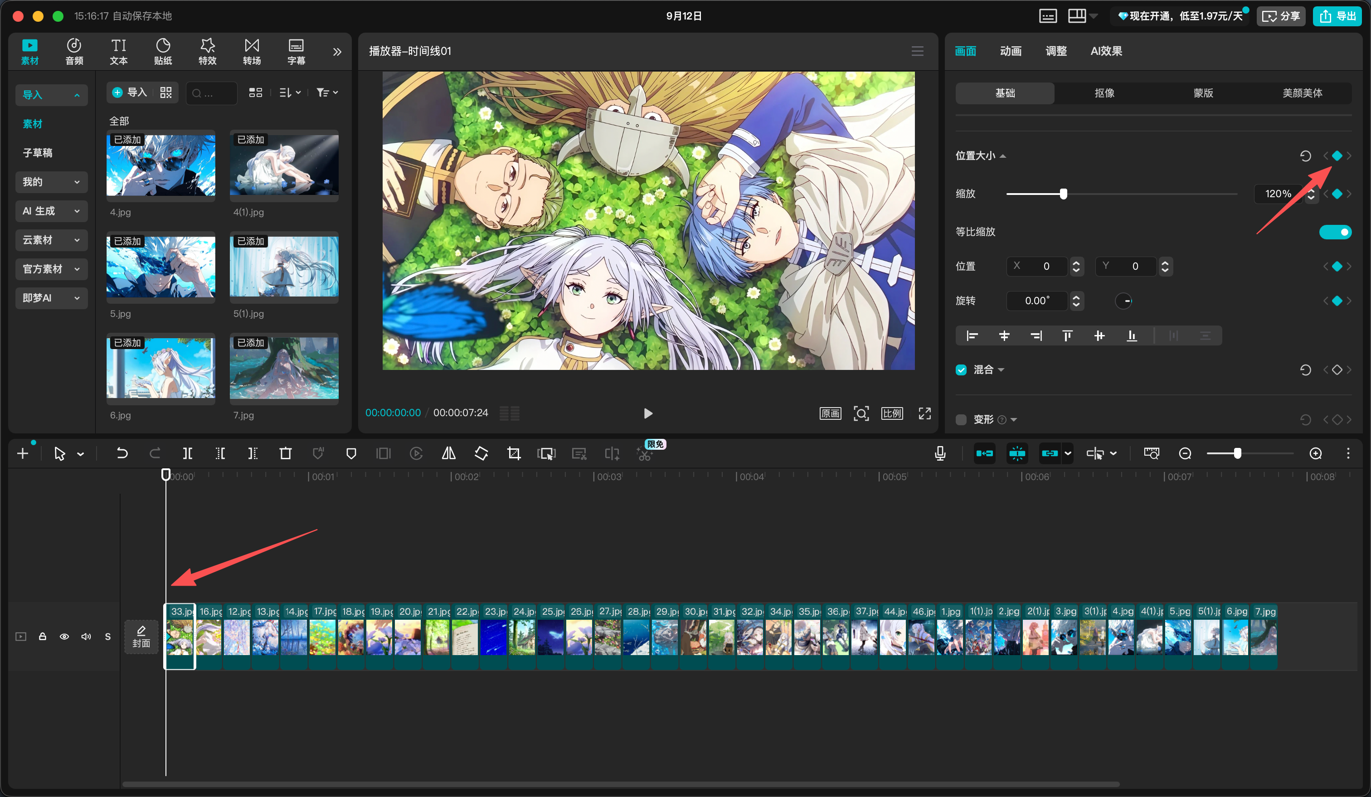The height and width of the screenshot is (797, 1371).
Task: Open the media sort dropdown
Action: (x=290, y=93)
